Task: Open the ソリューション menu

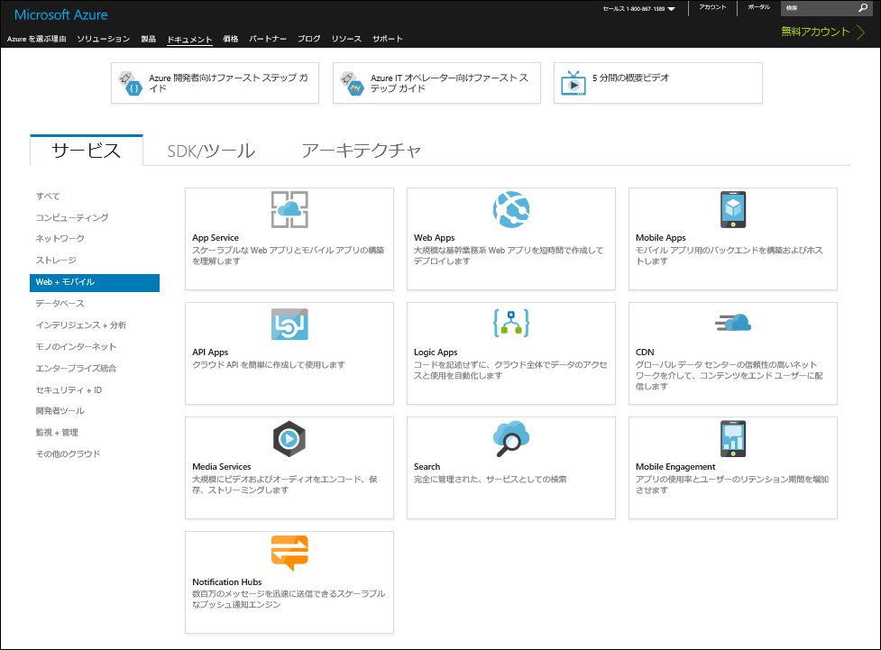Action: [104, 39]
